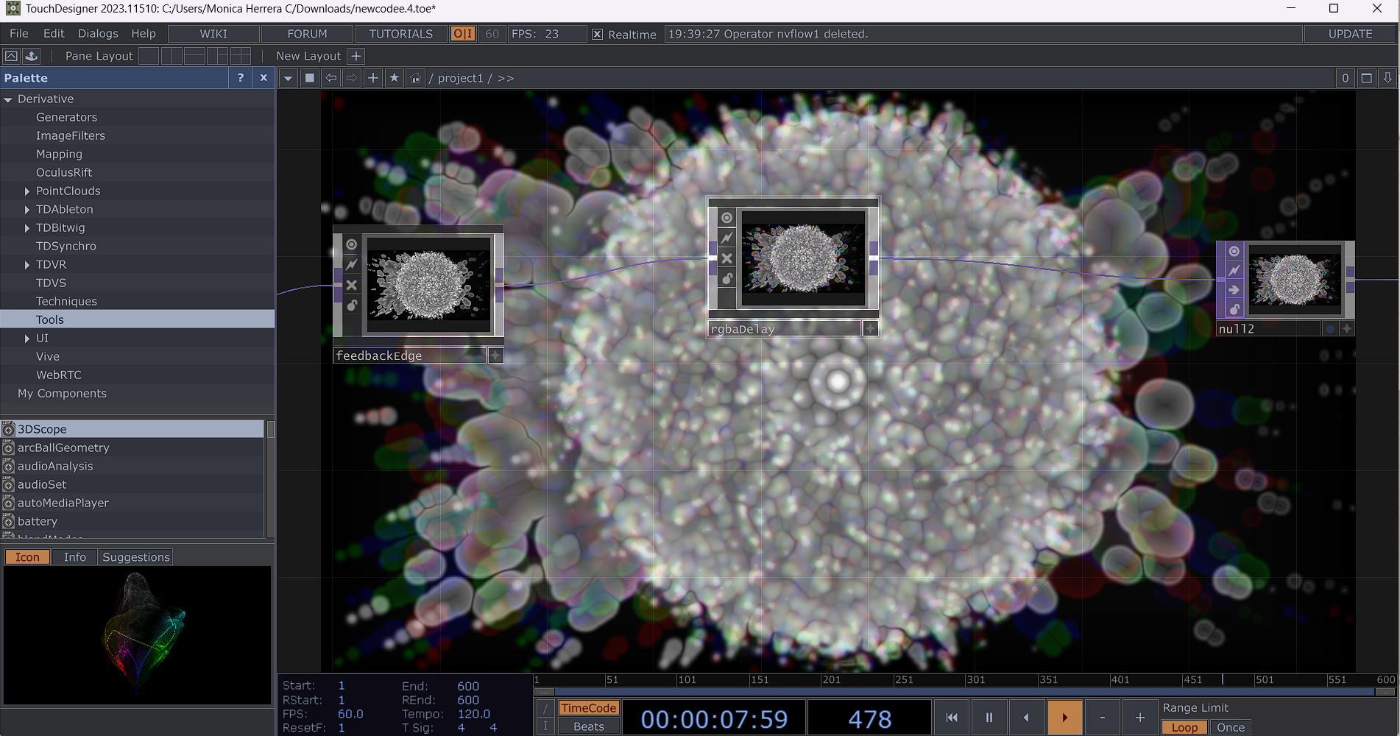The image size is (1400, 736).
Task: Select the four-pane grid layout
Action: [240, 56]
